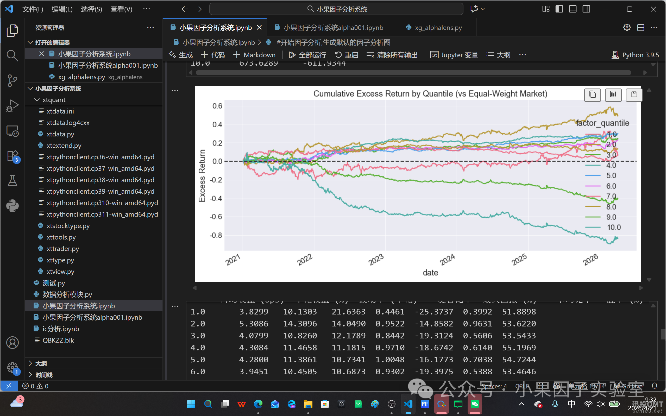The height and width of the screenshot is (416, 666).
Task: Open the Search view in activity bar
Action: tap(12, 55)
